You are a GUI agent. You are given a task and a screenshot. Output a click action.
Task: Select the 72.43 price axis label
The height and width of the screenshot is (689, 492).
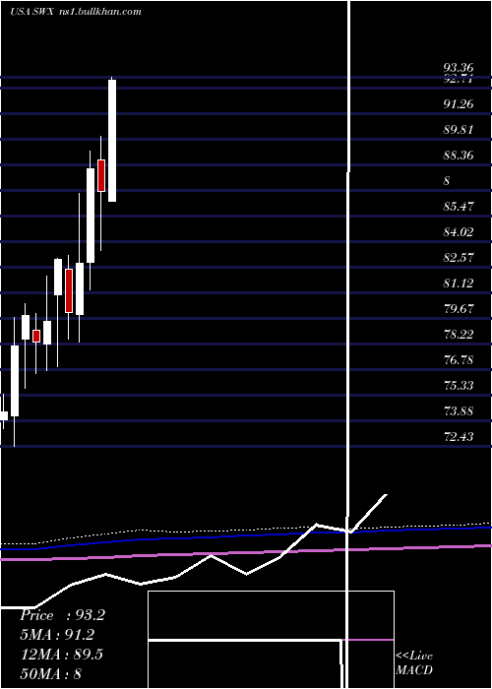click(459, 437)
